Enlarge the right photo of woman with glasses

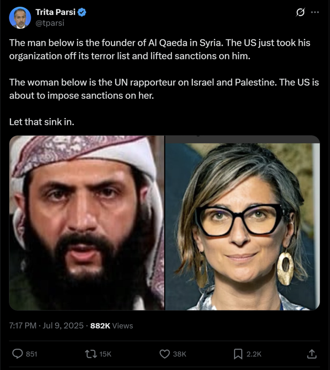[242, 223]
